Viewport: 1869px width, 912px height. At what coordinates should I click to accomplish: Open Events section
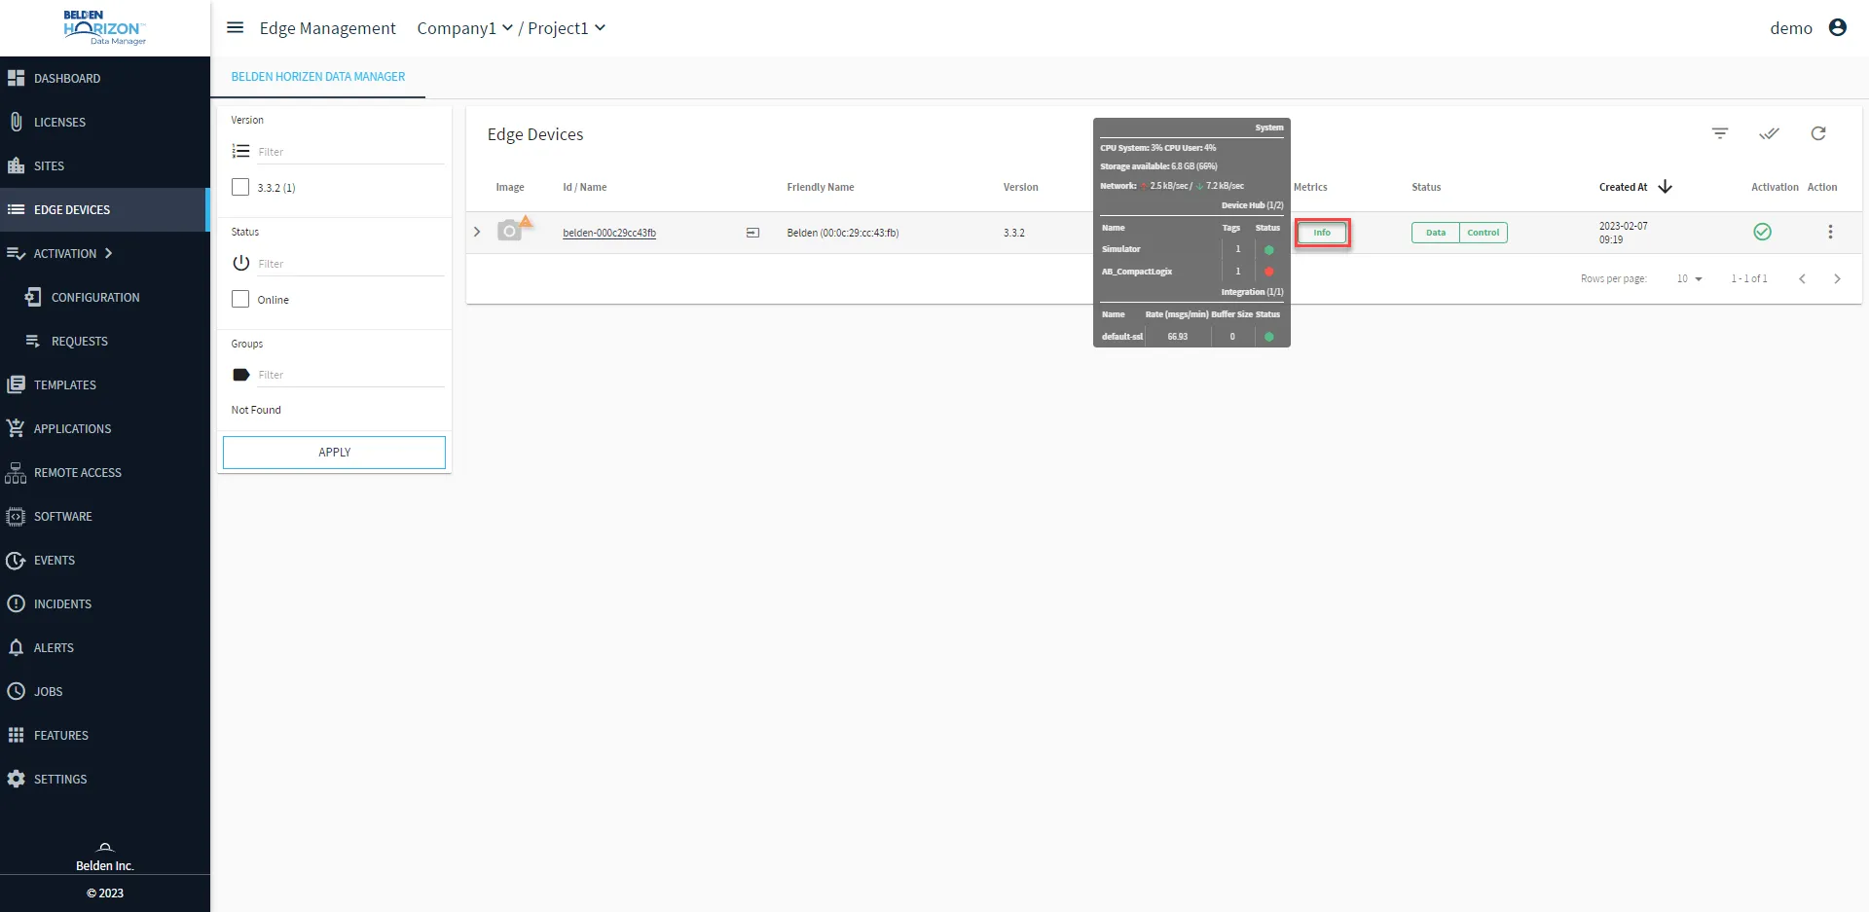pos(104,560)
